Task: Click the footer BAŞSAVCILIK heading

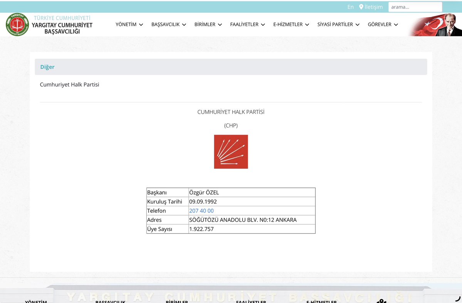Action: coord(110,301)
